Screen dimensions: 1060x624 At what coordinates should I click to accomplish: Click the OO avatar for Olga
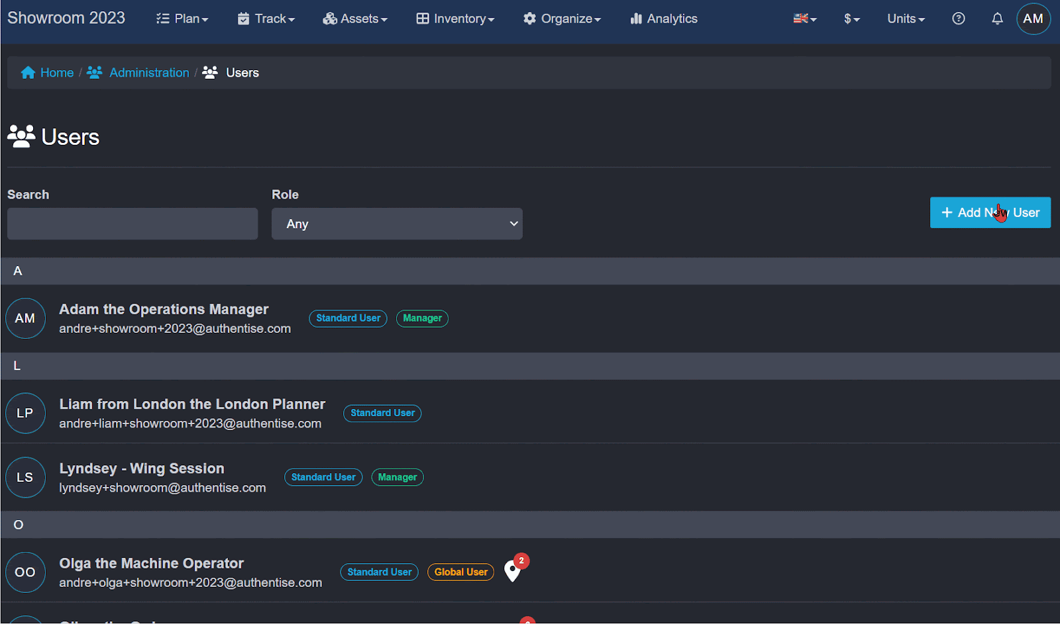click(25, 572)
